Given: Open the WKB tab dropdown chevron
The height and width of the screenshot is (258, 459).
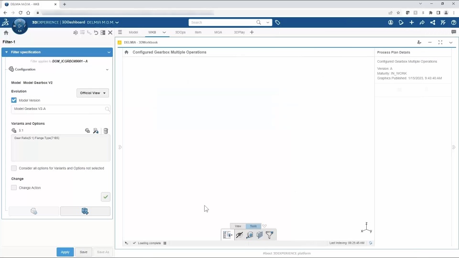Looking at the screenshot, I should 164,32.
